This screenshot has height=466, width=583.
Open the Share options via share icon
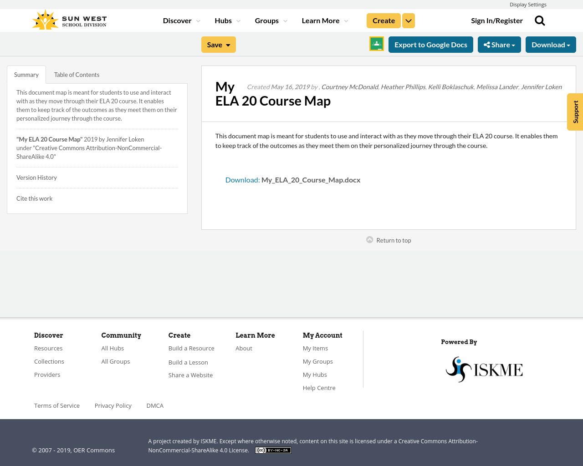pos(499,44)
